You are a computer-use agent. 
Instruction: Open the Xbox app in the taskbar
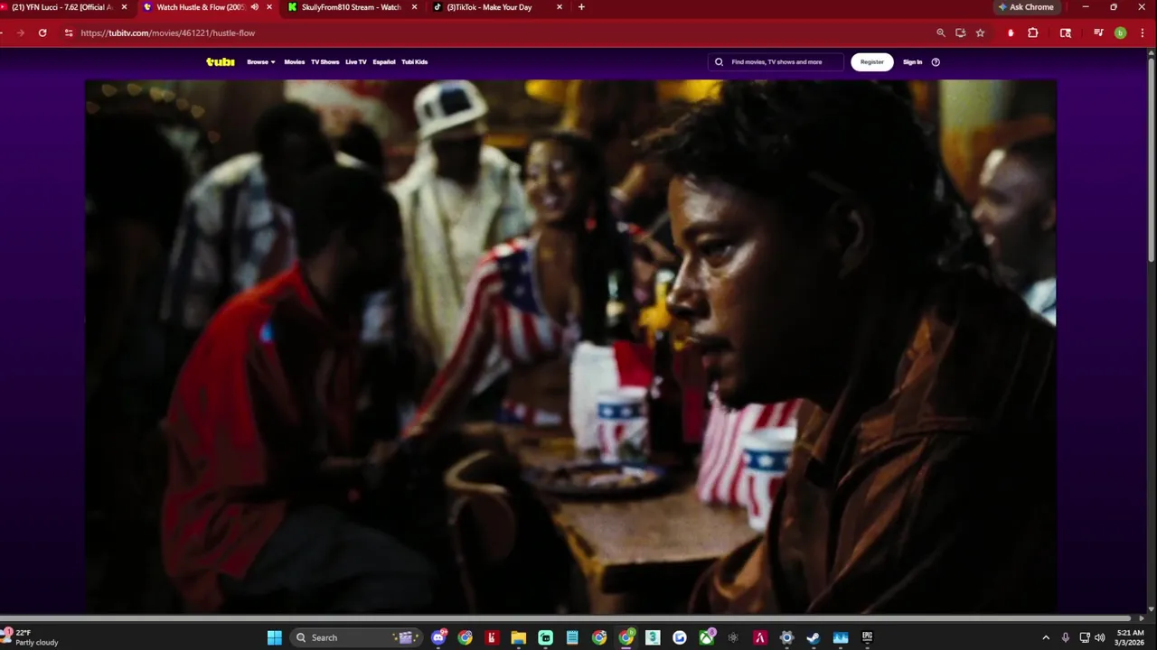(707, 637)
